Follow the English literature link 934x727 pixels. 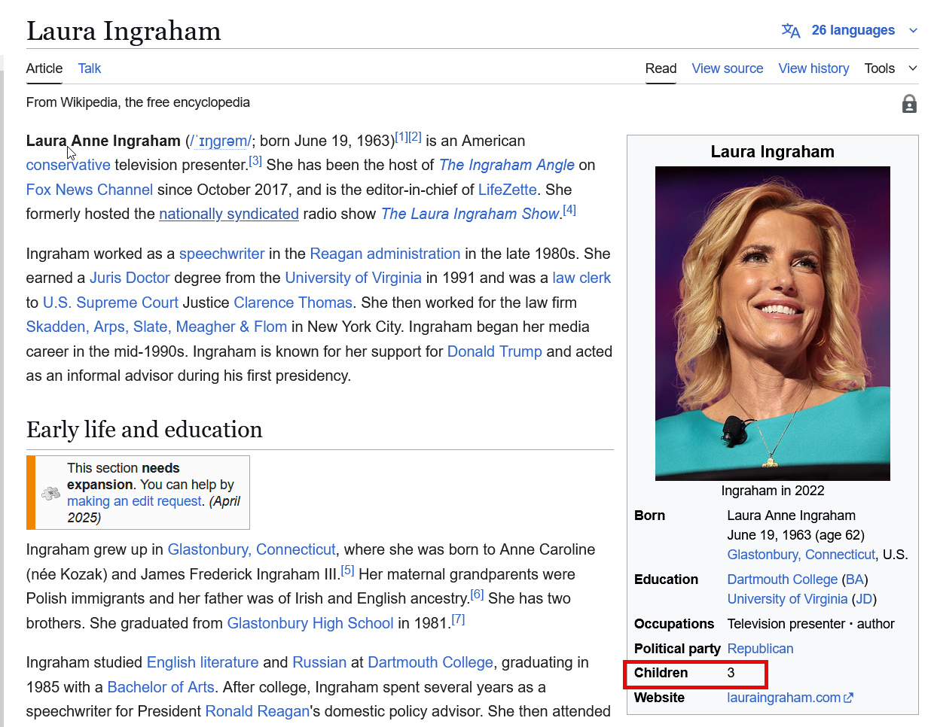(x=203, y=662)
